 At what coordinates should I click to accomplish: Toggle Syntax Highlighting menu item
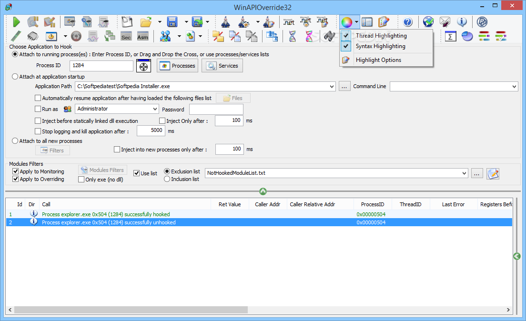pyautogui.click(x=386, y=46)
